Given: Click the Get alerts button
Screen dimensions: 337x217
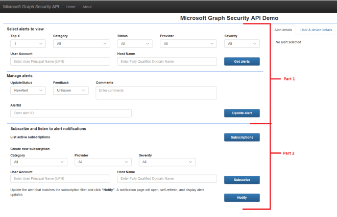Looking at the screenshot, I should pyautogui.click(x=242, y=61).
